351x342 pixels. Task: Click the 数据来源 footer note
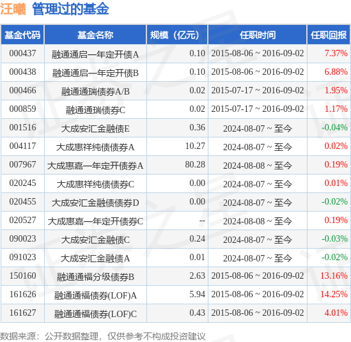(103, 336)
